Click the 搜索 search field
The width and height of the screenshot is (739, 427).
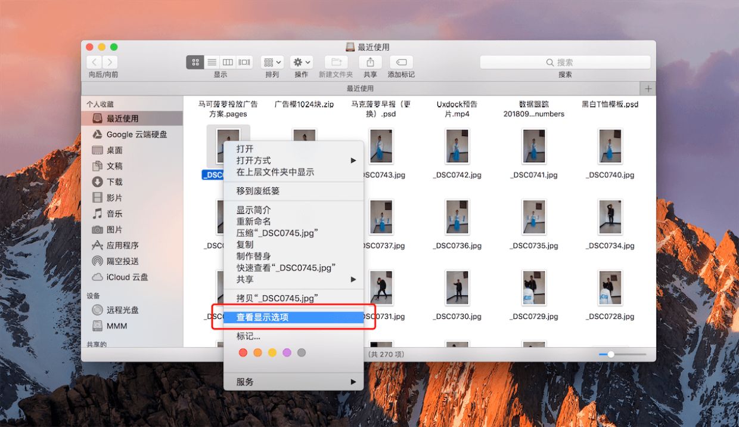coord(565,62)
